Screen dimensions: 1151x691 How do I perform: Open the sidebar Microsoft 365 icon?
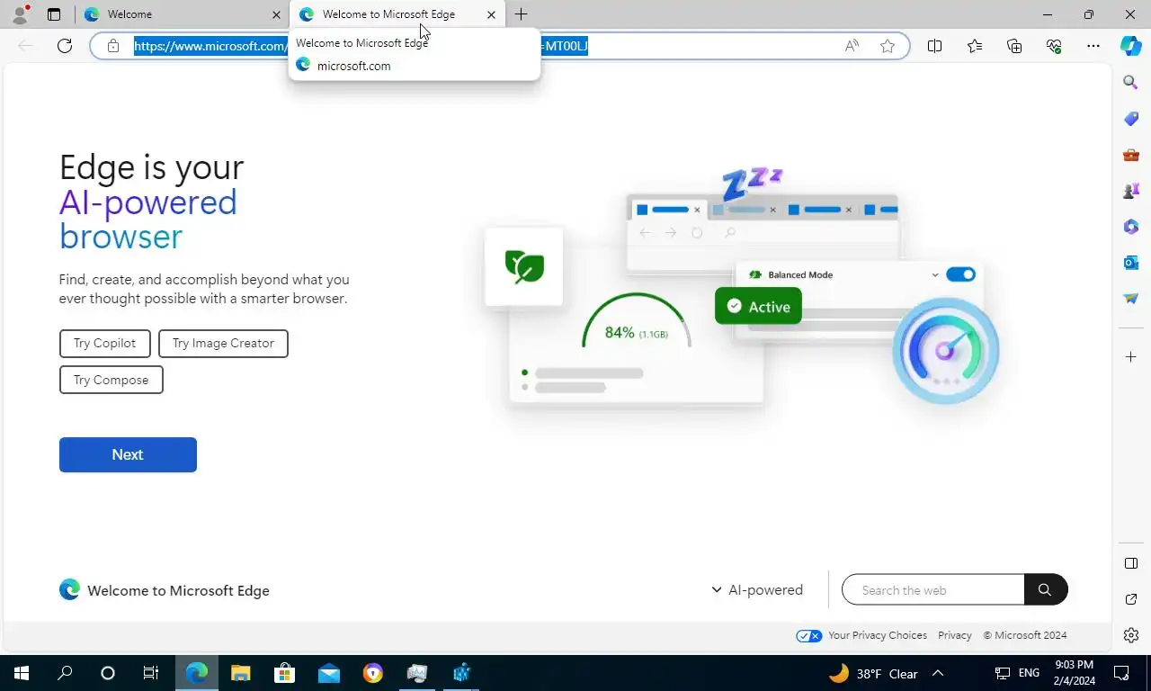point(1131,227)
